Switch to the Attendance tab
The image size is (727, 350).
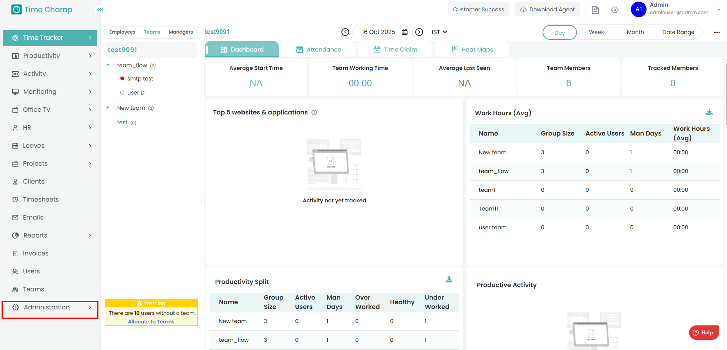coord(318,50)
